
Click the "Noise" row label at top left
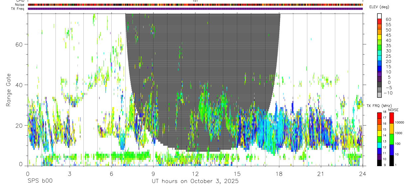click(20, 5)
